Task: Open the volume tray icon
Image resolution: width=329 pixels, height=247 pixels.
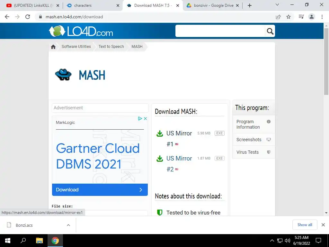Action: [288, 241]
